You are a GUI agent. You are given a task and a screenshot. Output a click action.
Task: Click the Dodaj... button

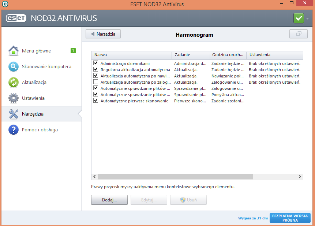point(109,200)
